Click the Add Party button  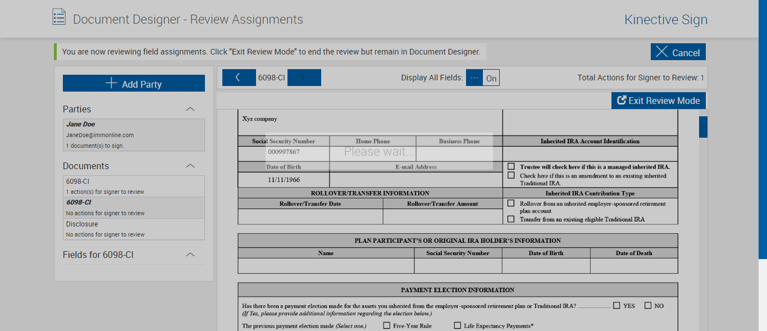pos(134,83)
